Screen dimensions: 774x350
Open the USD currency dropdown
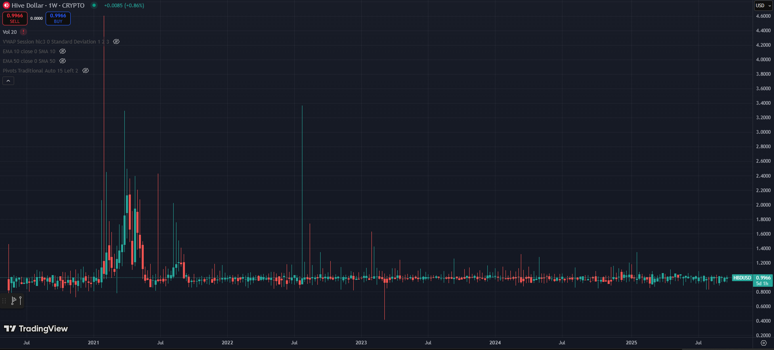763,5
